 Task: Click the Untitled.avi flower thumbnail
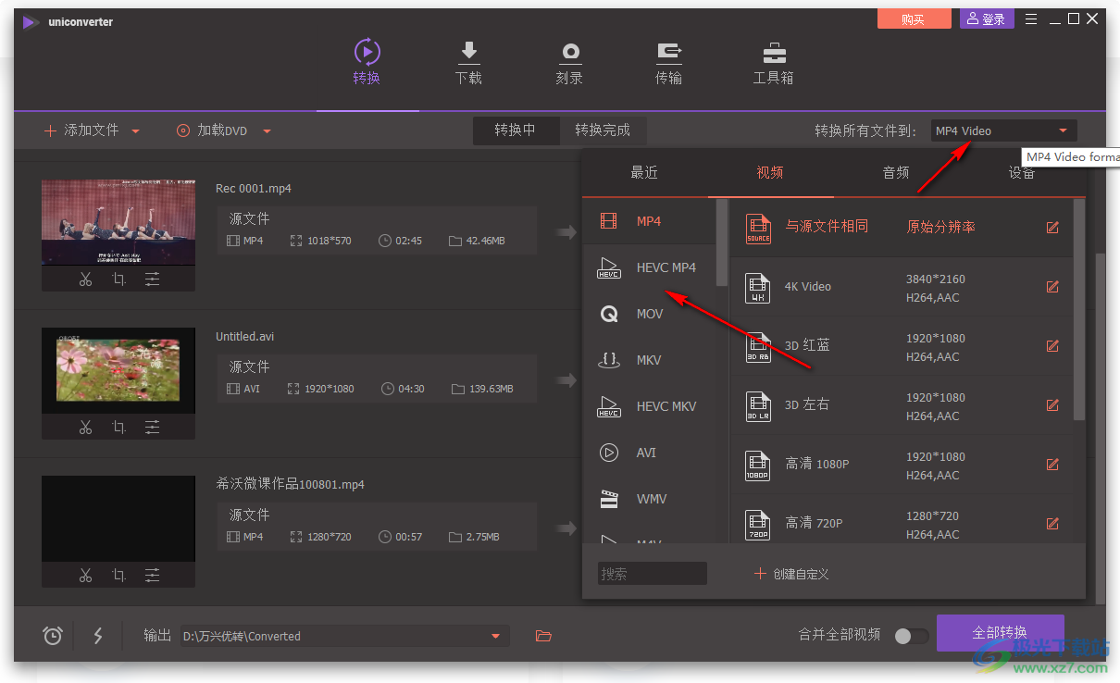point(118,370)
